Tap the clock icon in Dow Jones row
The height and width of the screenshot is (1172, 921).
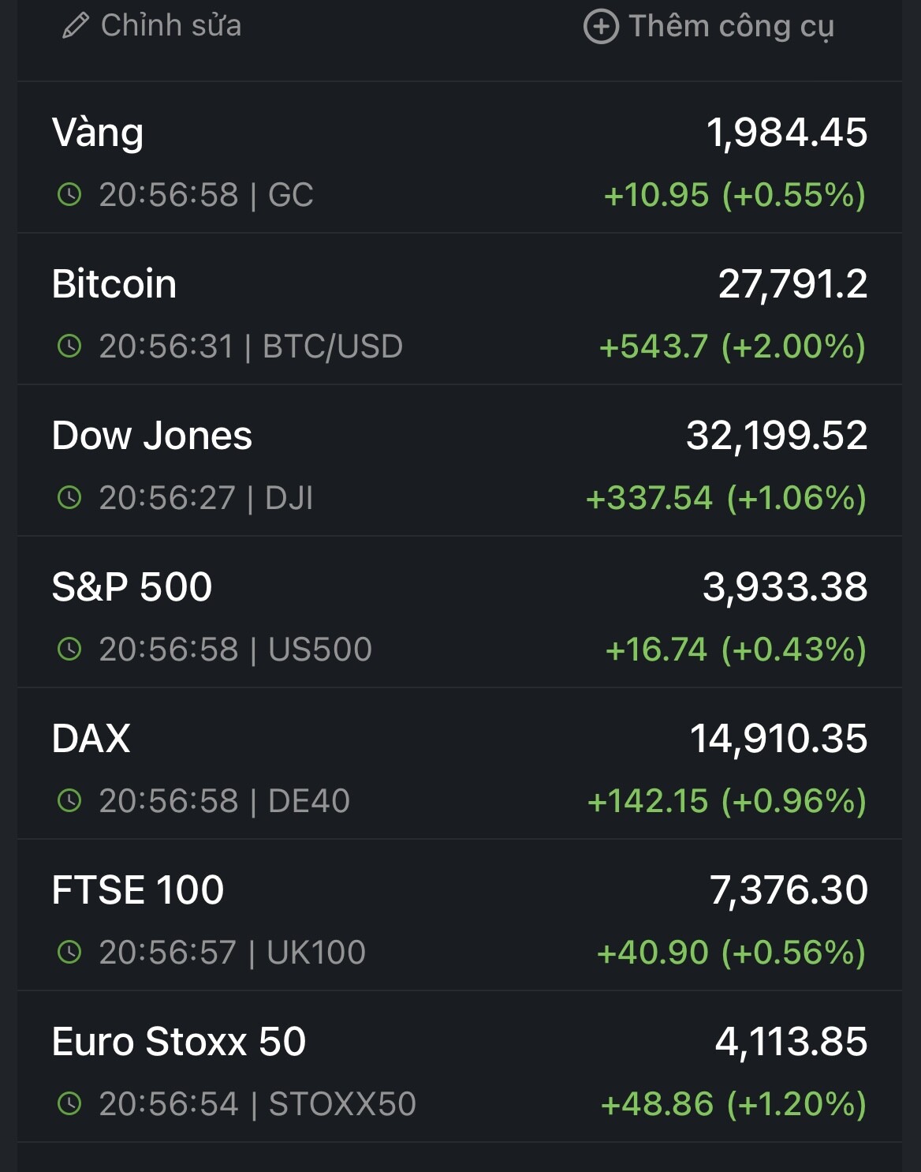69,497
